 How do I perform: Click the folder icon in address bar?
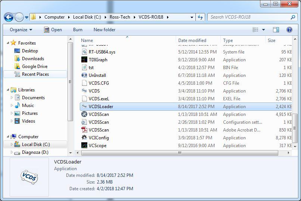[x=34, y=17]
